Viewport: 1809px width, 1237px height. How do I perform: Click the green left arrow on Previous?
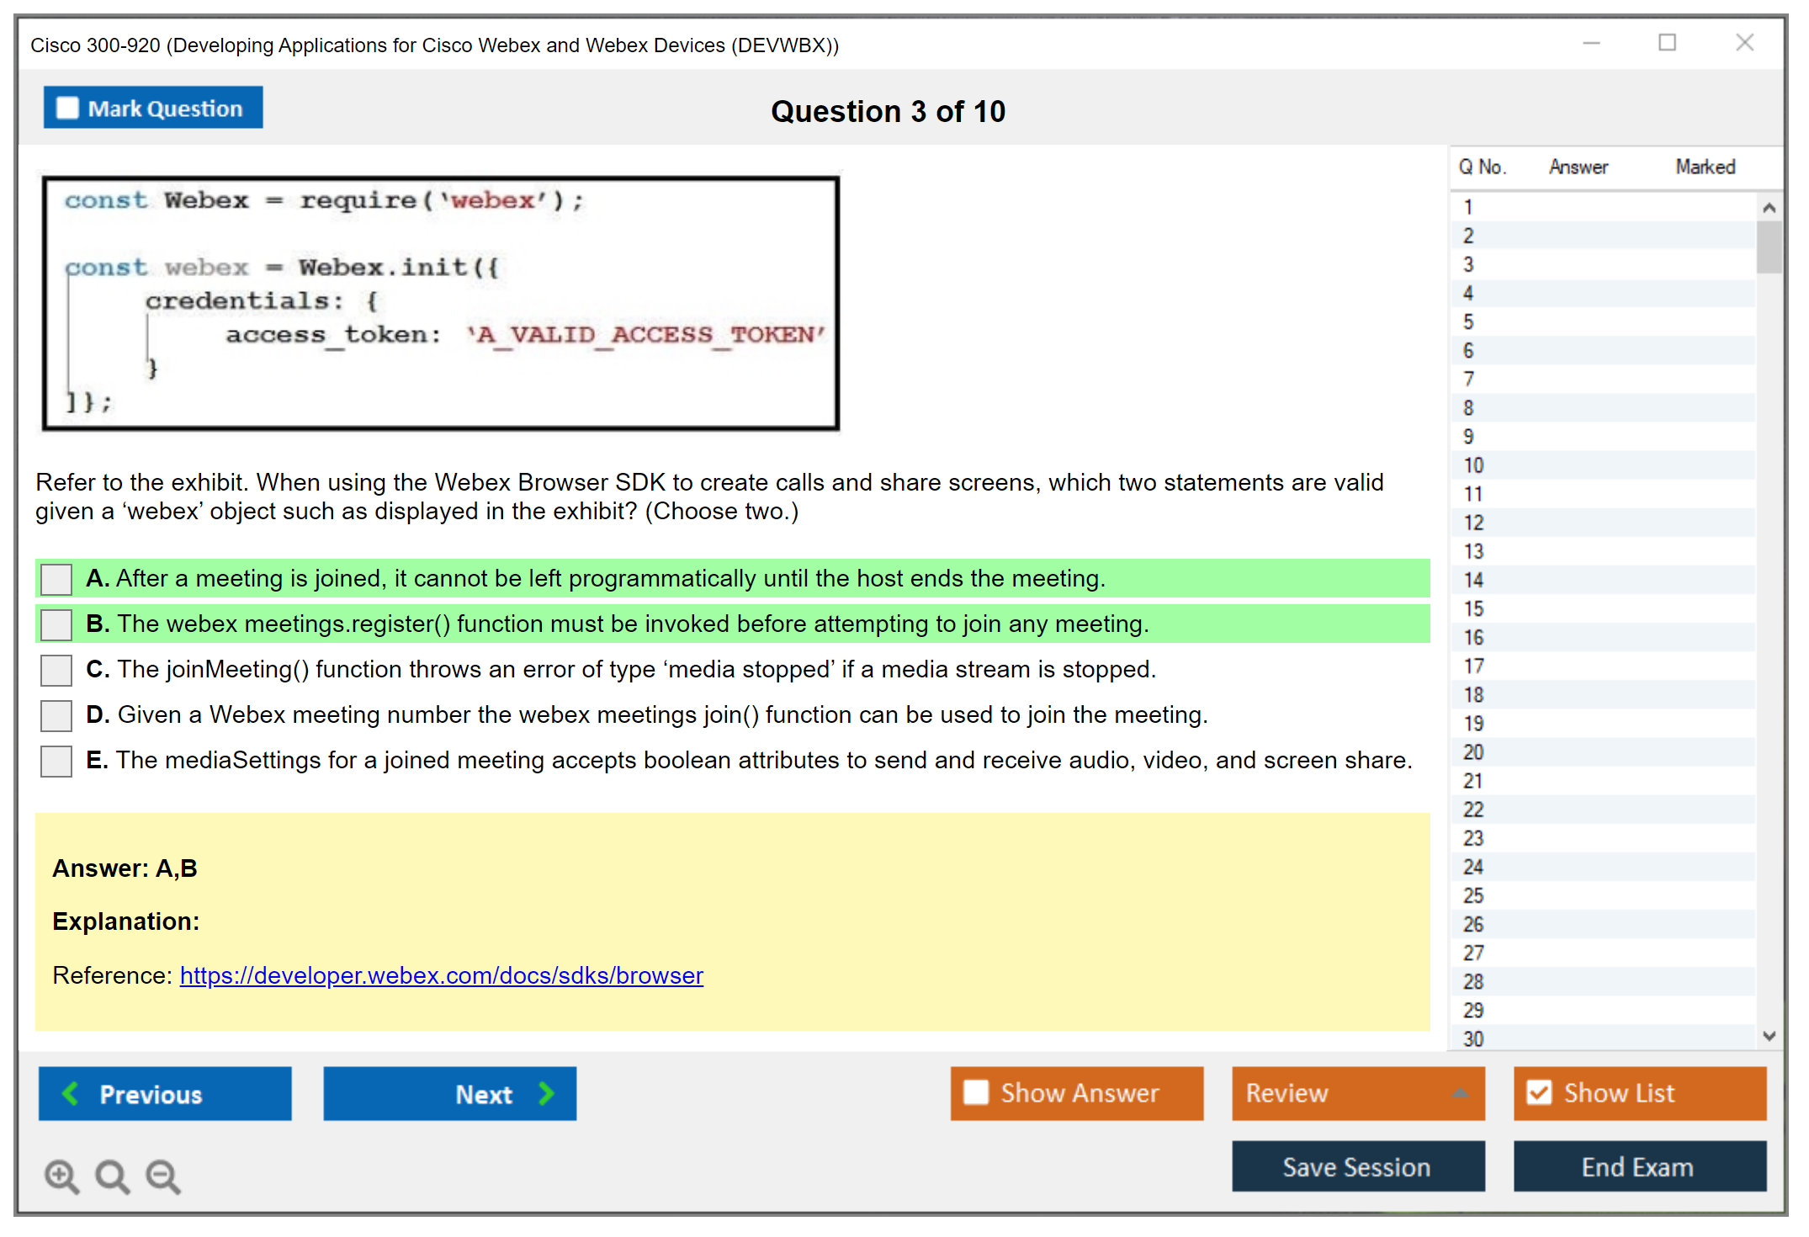click(x=72, y=1093)
